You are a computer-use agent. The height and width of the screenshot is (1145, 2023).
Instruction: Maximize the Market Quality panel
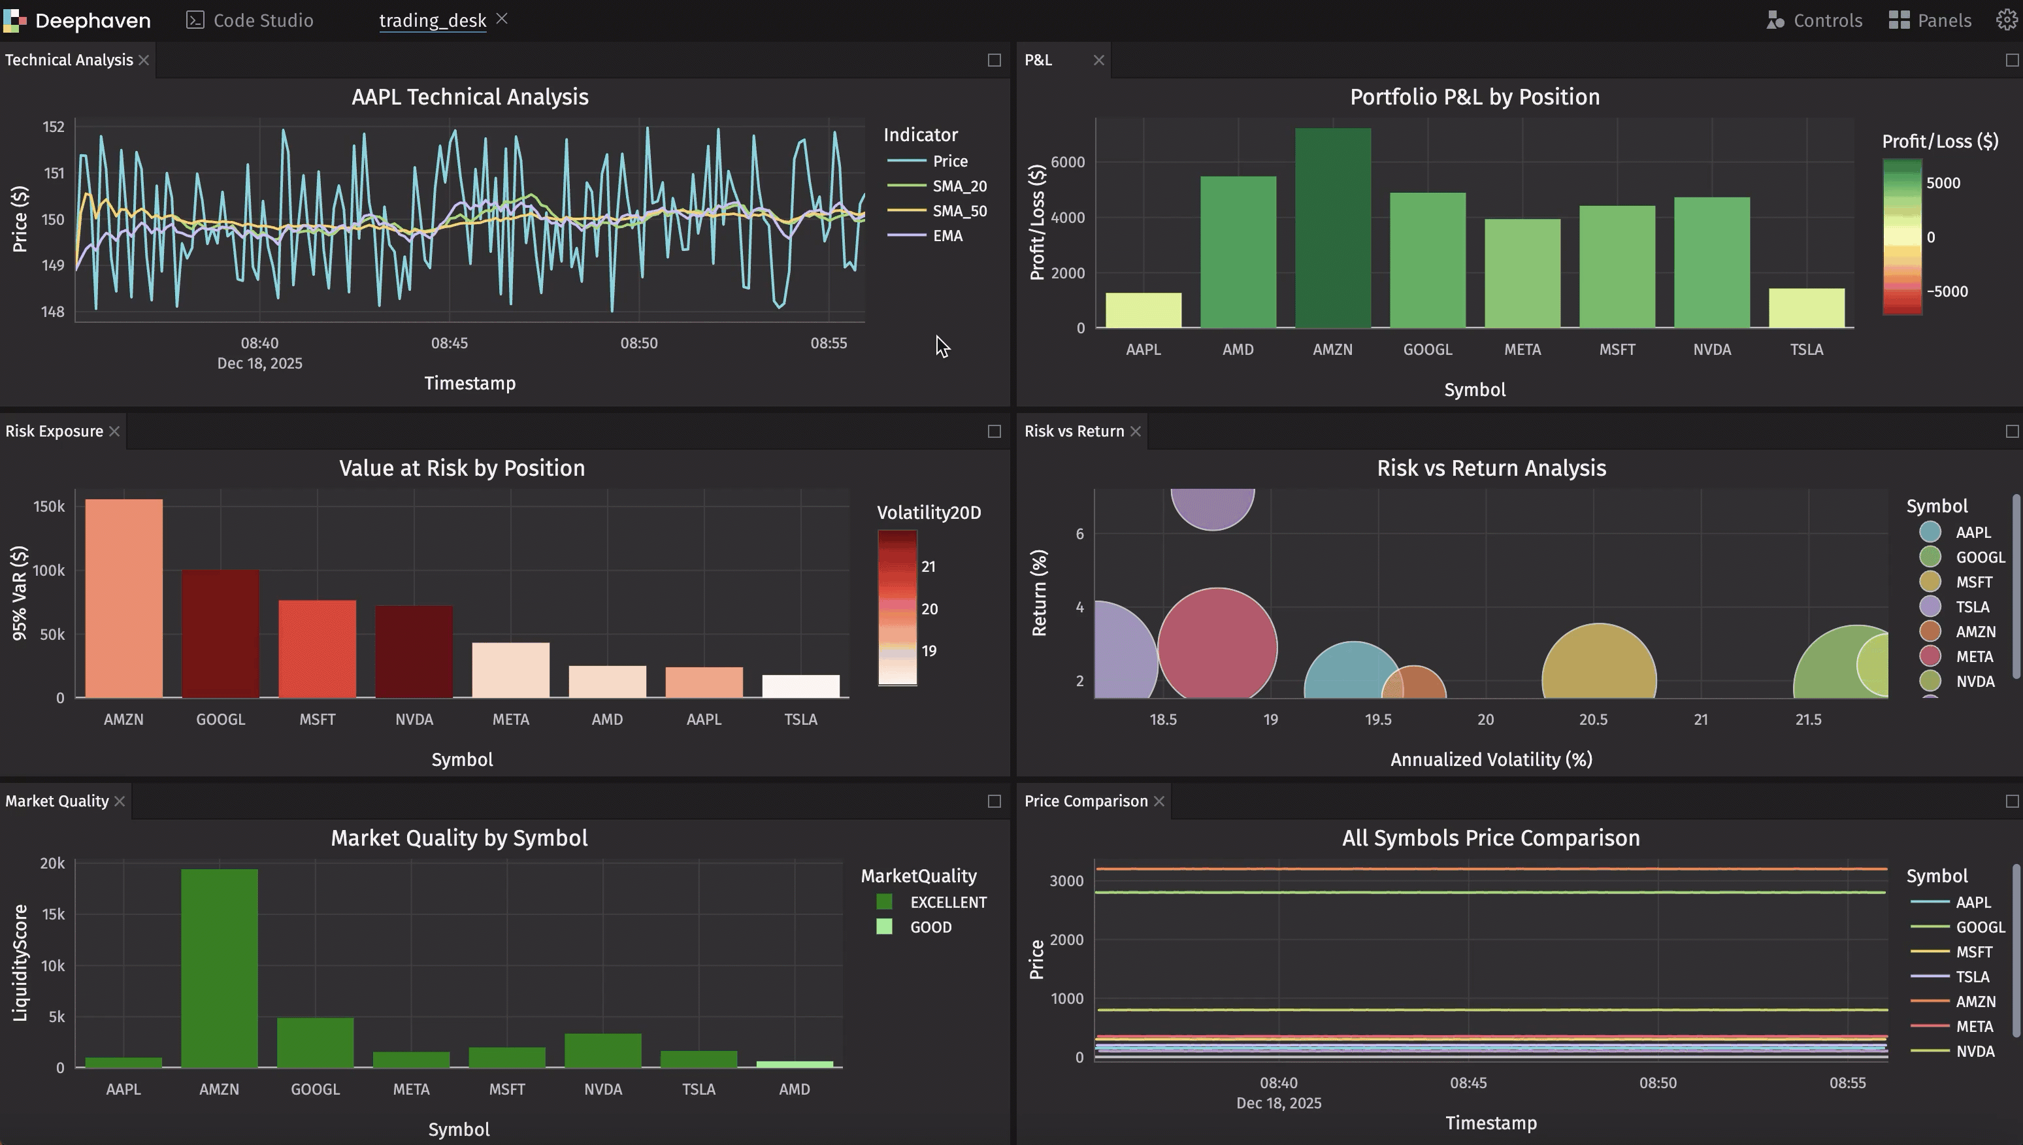click(x=994, y=801)
